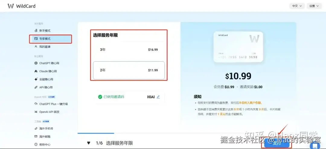Click the step progress bar
Viewport: 326px width, 149px height.
tap(187, 133)
